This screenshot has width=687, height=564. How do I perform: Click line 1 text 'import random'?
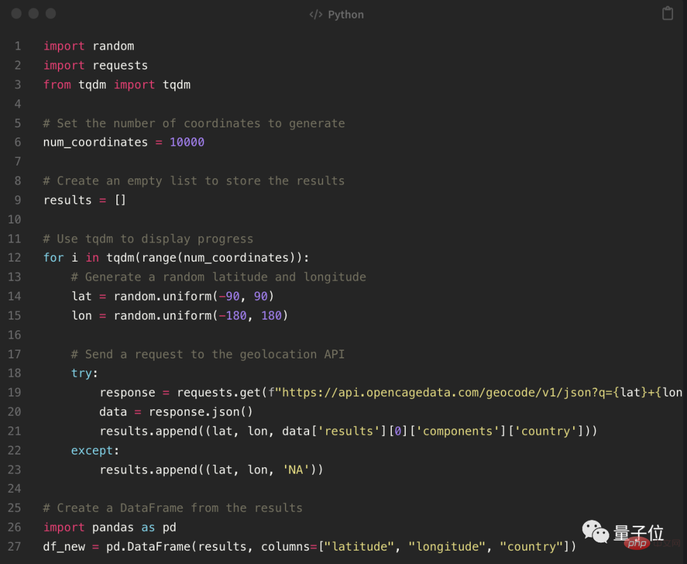tap(88, 46)
